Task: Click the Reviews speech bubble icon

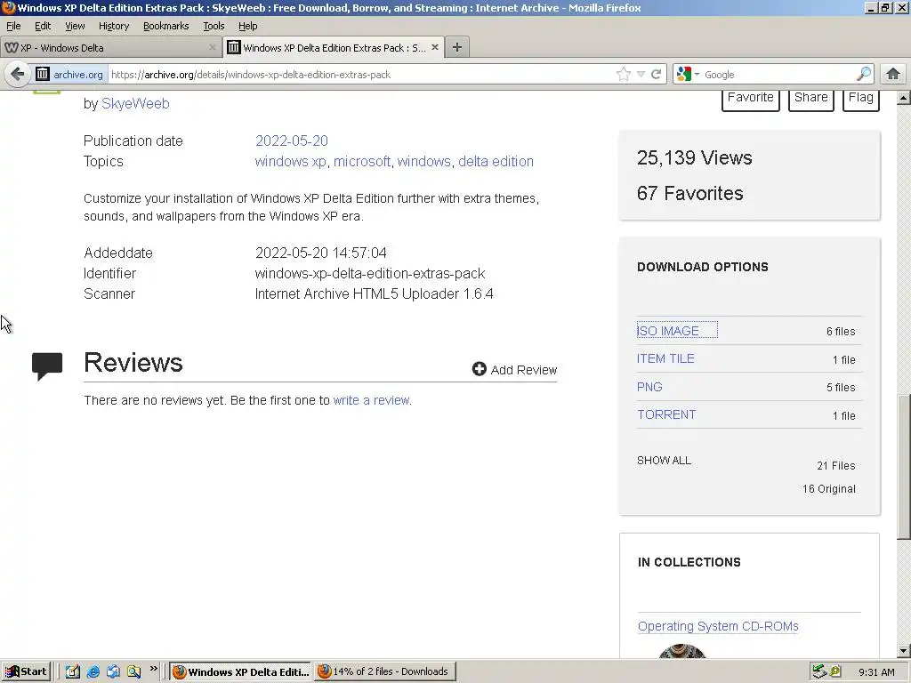Action: click(x=47, y=366)
